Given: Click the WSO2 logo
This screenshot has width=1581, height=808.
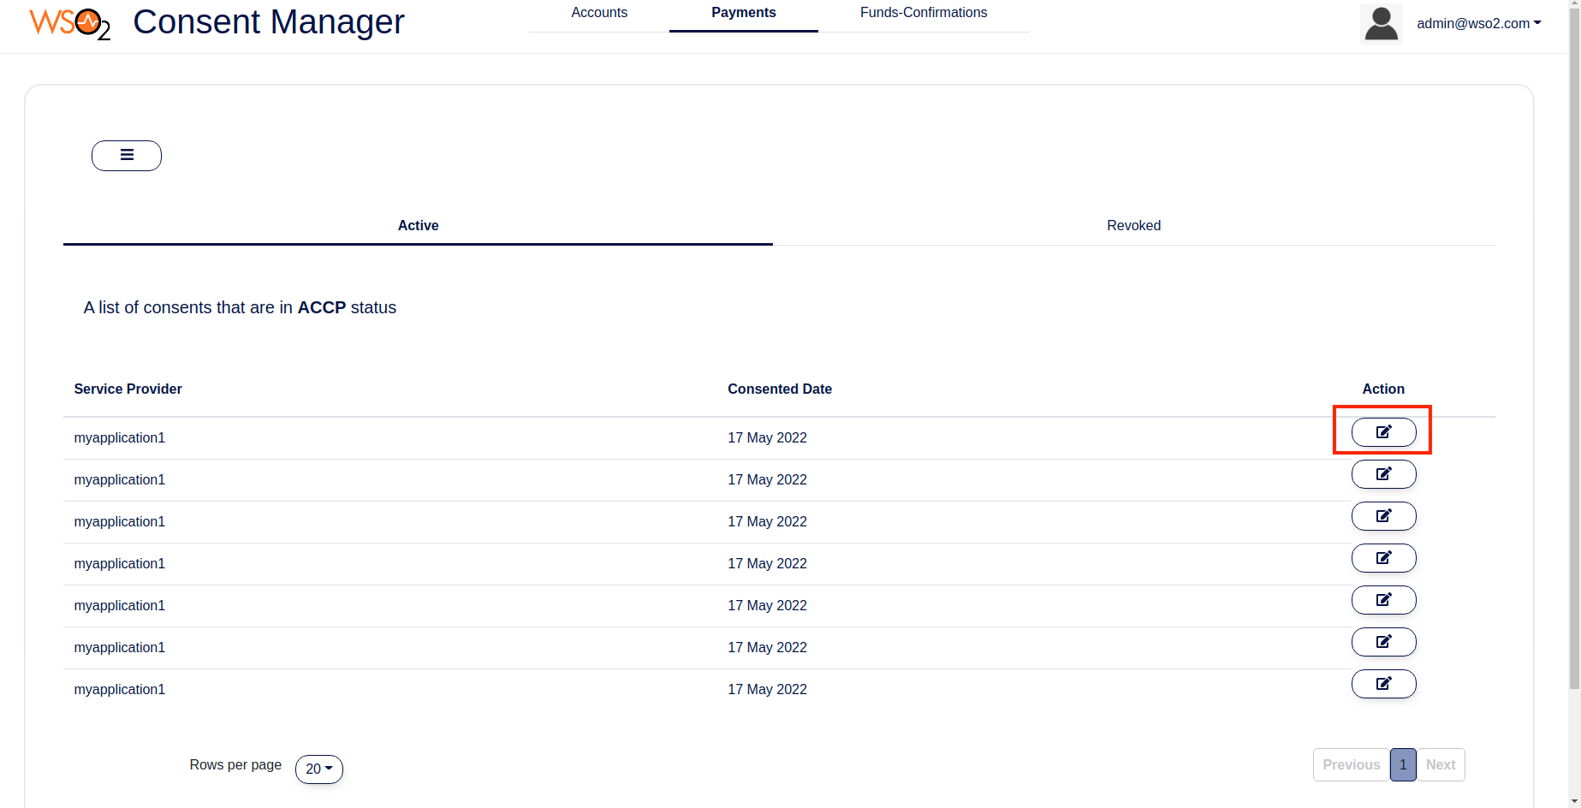Looking at the screenshot, I should point(69,23).
